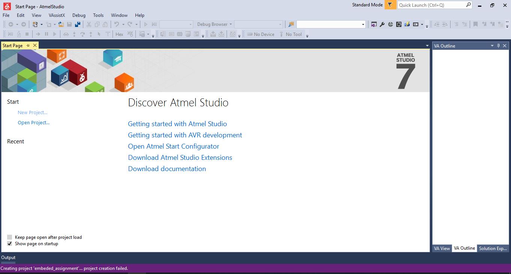
Task: Click the Redo arrow icon
Action: click(130, 24)
